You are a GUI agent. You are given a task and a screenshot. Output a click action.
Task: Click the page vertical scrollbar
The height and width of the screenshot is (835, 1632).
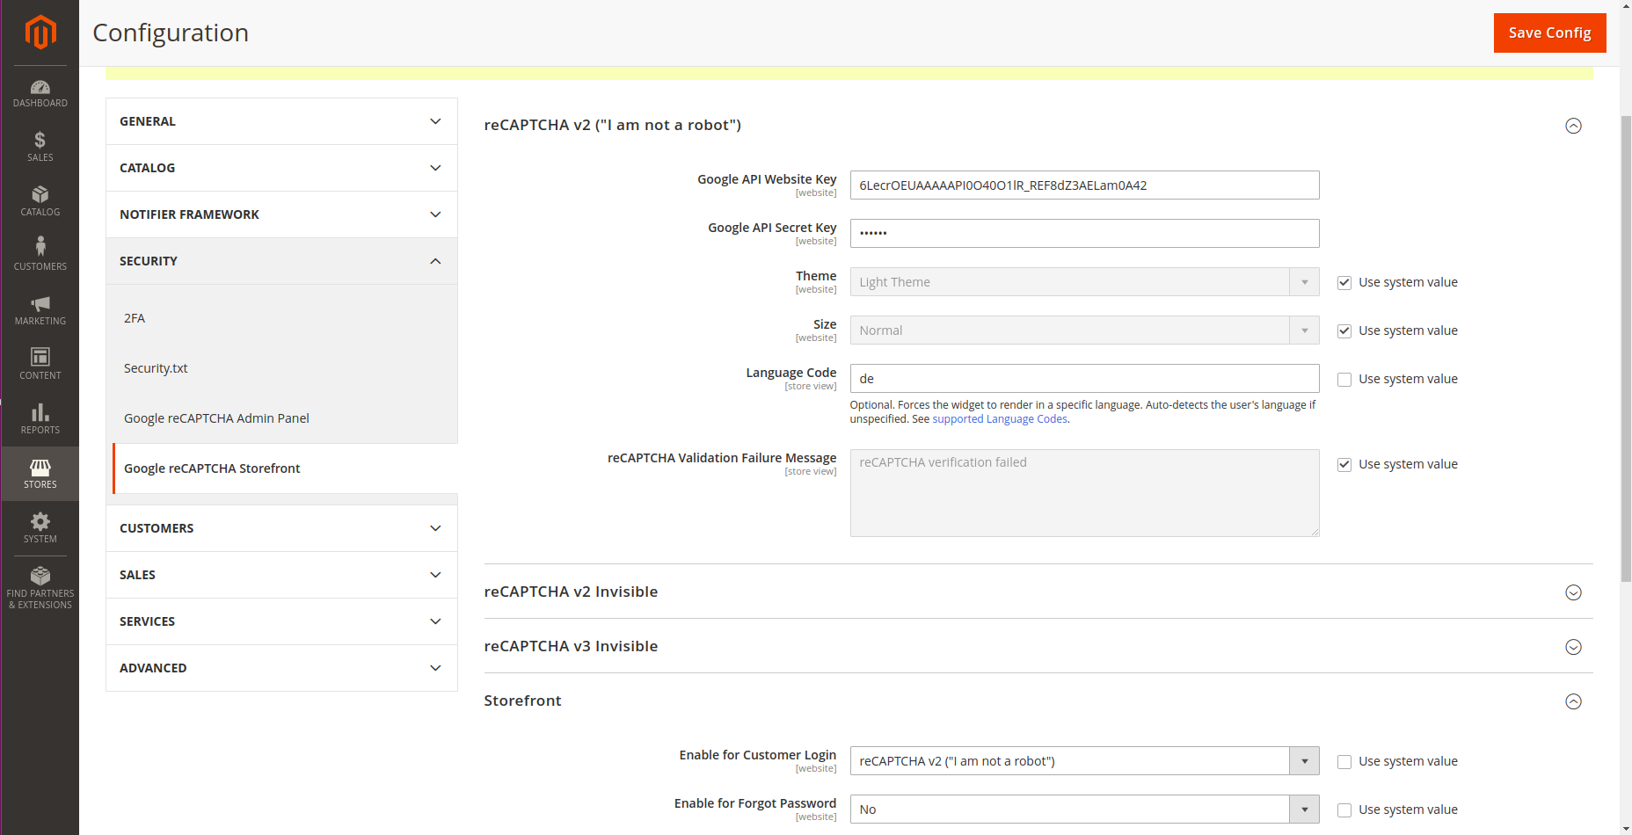pos(1625,347)
